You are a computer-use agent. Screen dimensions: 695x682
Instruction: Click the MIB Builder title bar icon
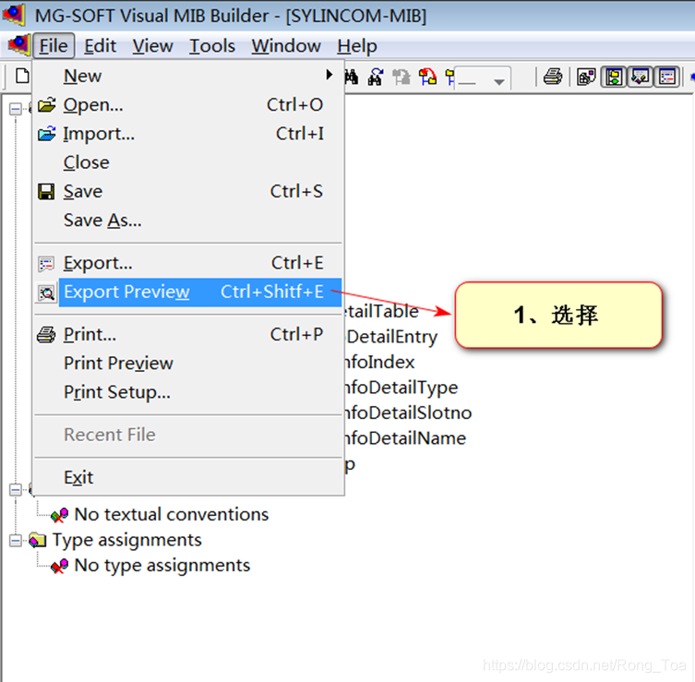click(x=14, y=15)
